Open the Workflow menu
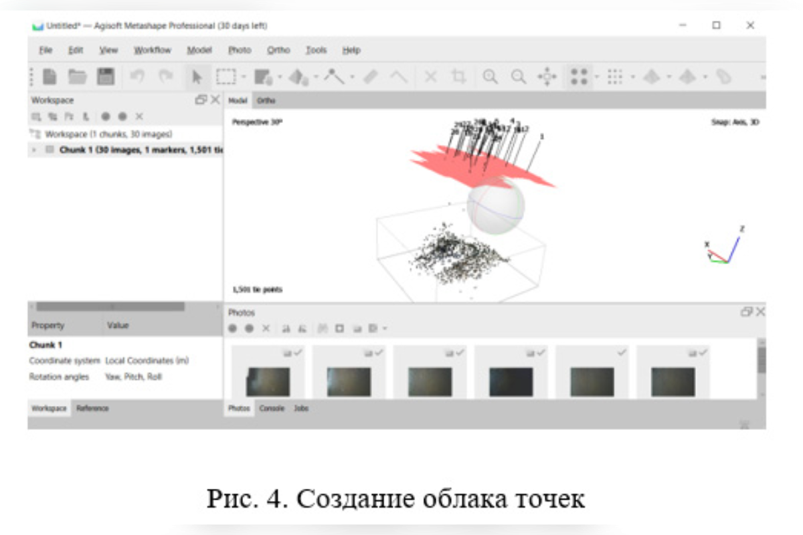Image resolution: width=803 pixels, height=535 pixels. [152, 50]
